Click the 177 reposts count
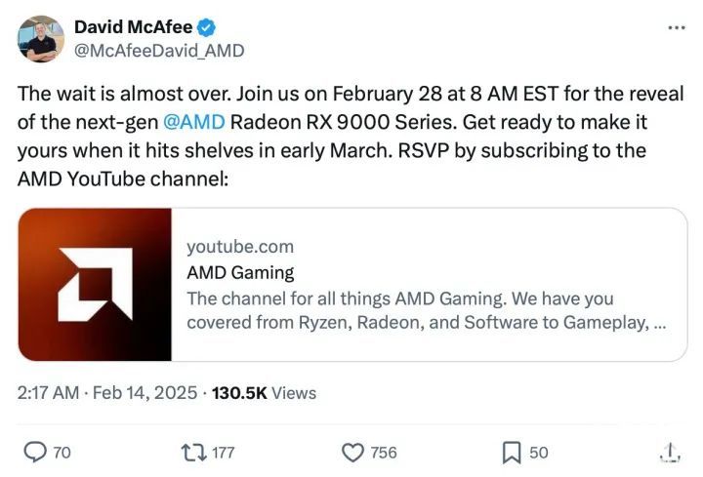Screen dimensions: 703x477 coord(223,453)
